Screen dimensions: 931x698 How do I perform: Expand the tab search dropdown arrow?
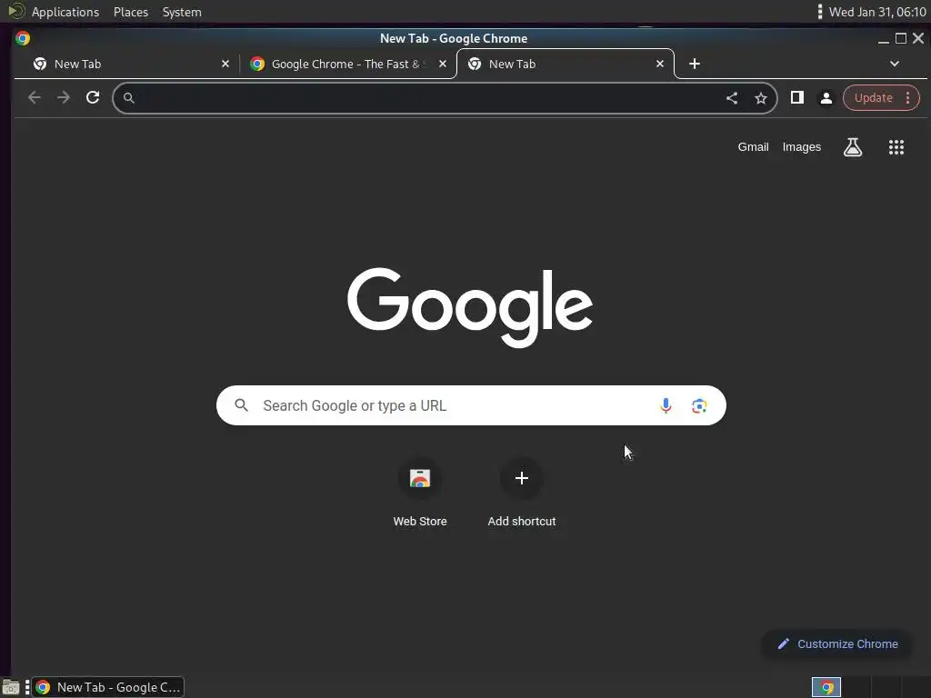coord(895,64)
